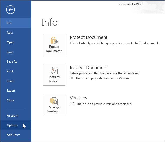
Task: Choose Open from the backstage menu
Action: [16, 42]
